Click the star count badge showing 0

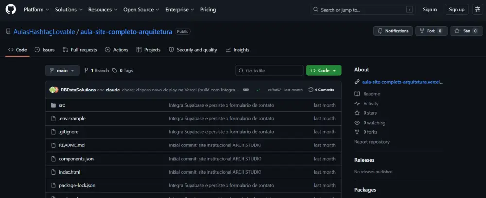pos(475,31)
